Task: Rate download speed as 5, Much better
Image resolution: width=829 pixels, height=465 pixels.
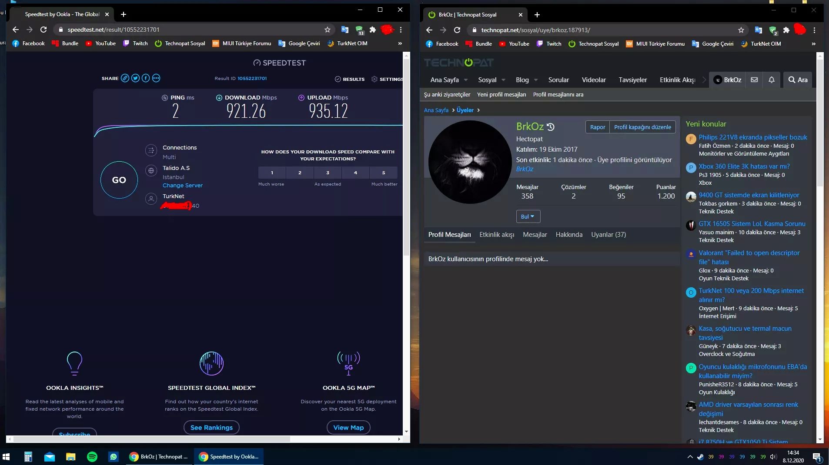Action: pos(384,173)
